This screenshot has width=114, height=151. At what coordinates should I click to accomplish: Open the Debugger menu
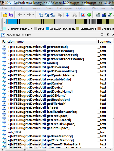(x=65, y=8)
